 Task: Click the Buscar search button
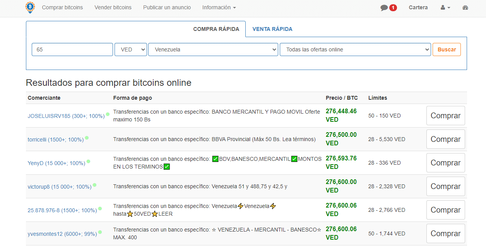[x=447, y=49]
